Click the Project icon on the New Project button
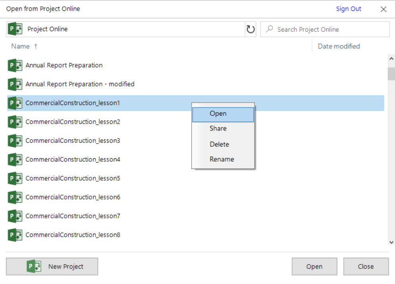Screen dimensions: 395x284 click(34, 266)
